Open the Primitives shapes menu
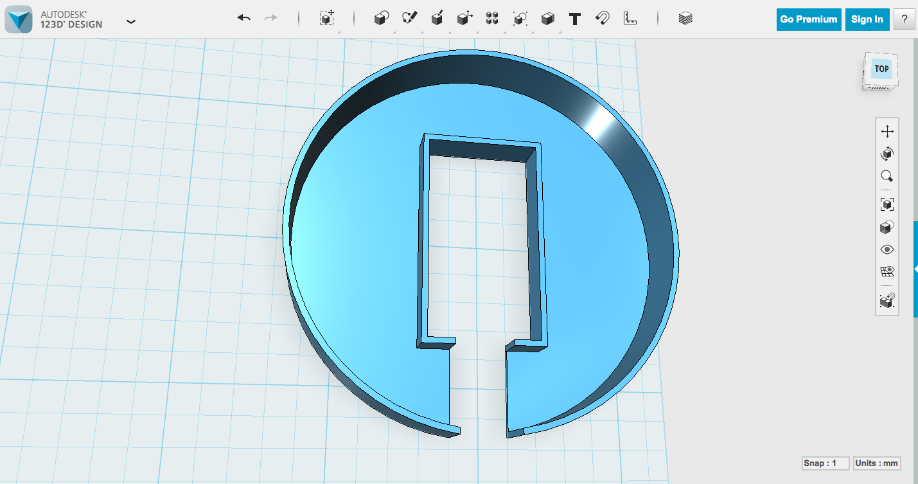Image resolution: width=918 pixels, height=484 pixels. click(382, 19)
